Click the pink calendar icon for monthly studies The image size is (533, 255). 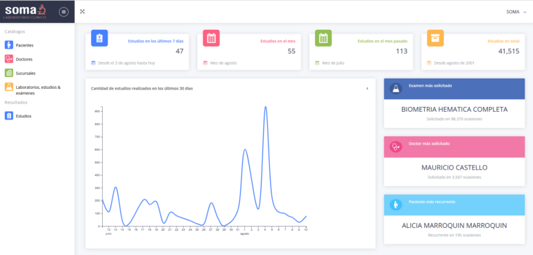211,38
